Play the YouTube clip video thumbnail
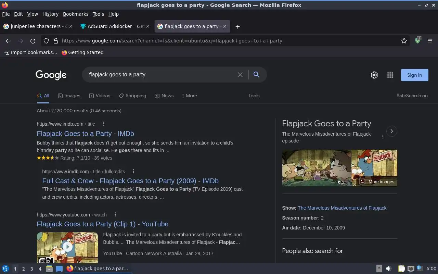 [x=67, y=248]
